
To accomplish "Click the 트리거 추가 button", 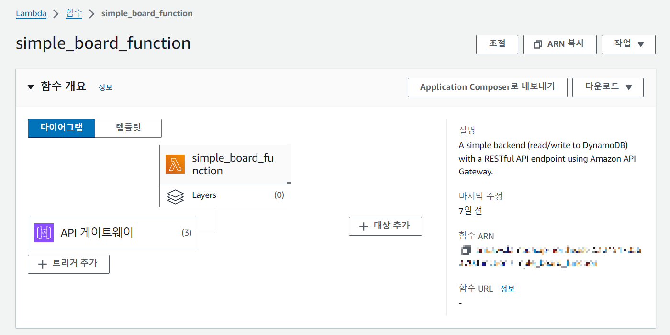I will 68,264.
